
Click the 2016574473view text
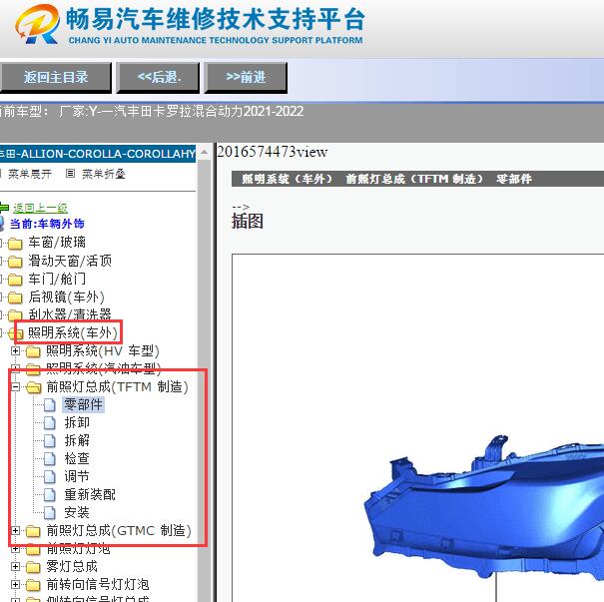(273, 152)
